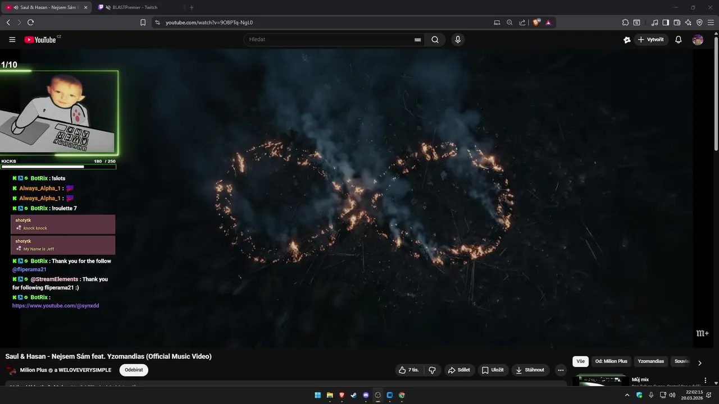Dislike the video with thumbs down

click(x=432, y=370)
